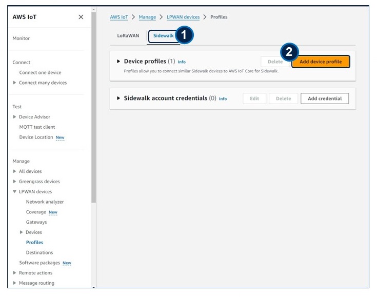Open the Destinations page

click(x=39, y=252)
